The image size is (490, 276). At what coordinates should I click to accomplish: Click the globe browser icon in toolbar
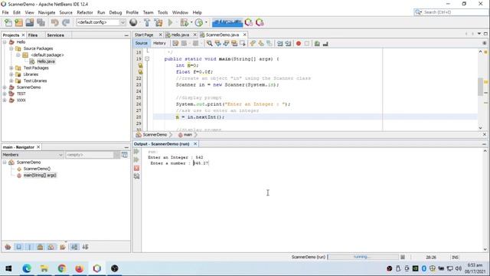133,22
